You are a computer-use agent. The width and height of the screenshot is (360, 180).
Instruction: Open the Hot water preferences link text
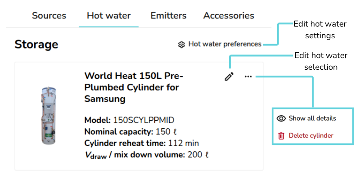(x=225, y=44)
